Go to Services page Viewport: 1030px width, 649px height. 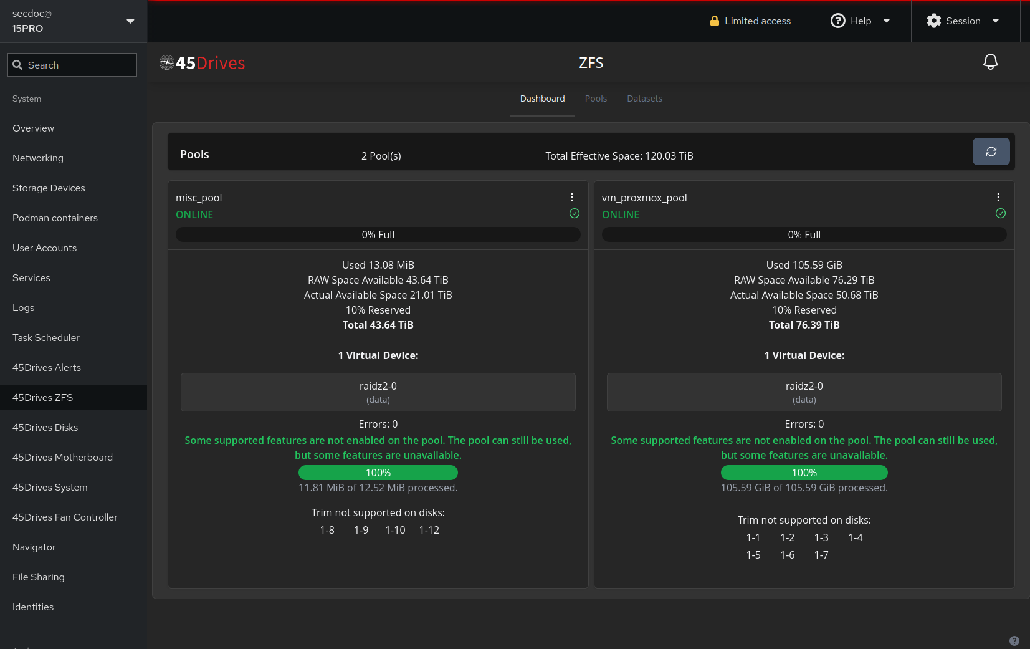(x=74, y=277)
